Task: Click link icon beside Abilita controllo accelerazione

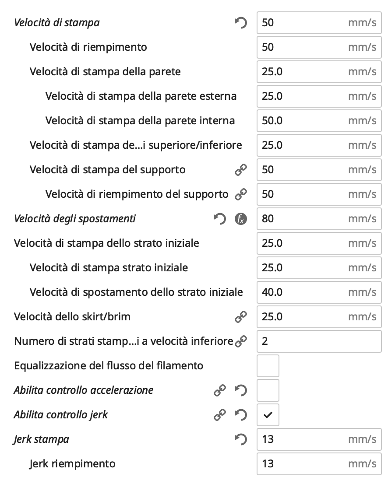Action: point(219,390)
